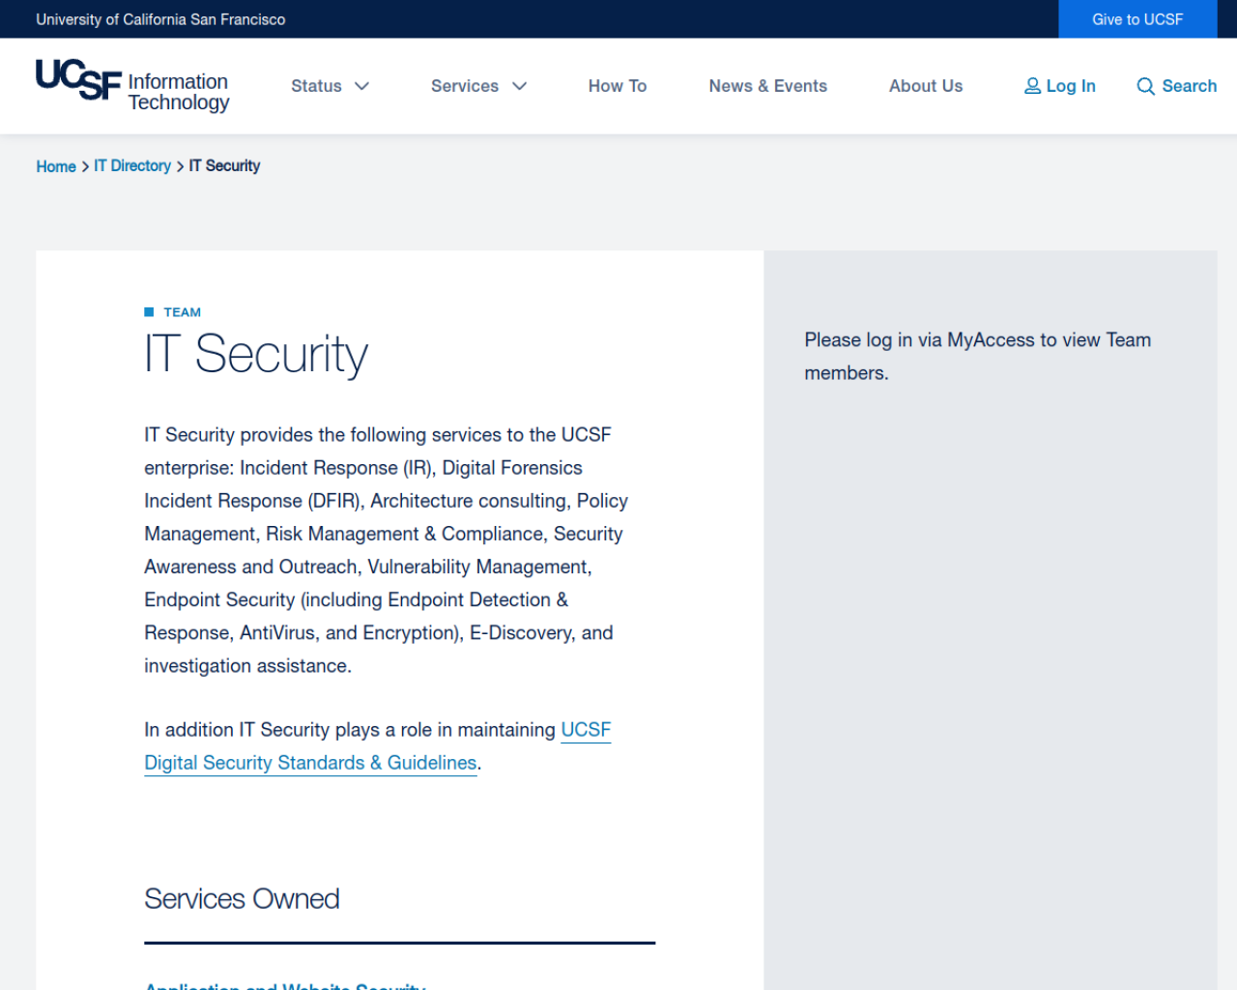The width and height of the screenshot is (1237, 990).
Task: Click the IT Security breadcrumb text
Action: 224,166
